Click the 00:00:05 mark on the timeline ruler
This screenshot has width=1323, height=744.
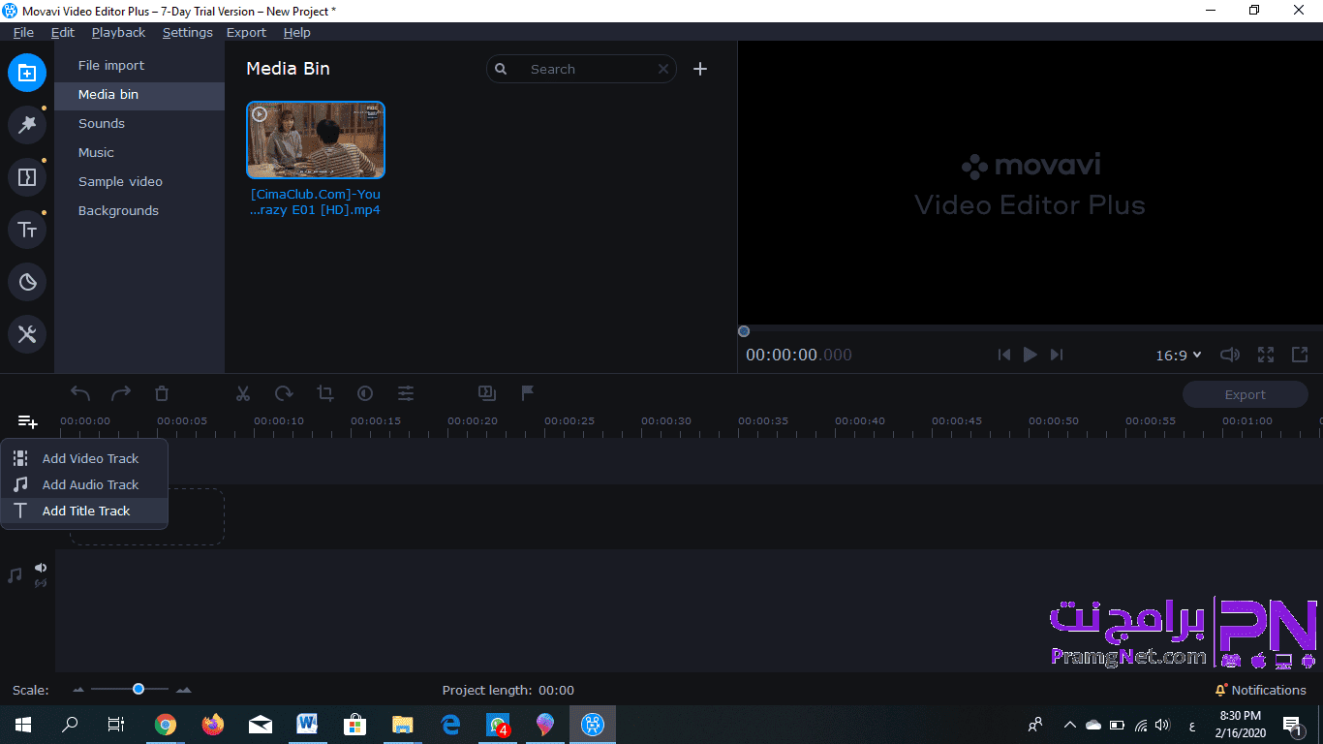click(182, 421)
